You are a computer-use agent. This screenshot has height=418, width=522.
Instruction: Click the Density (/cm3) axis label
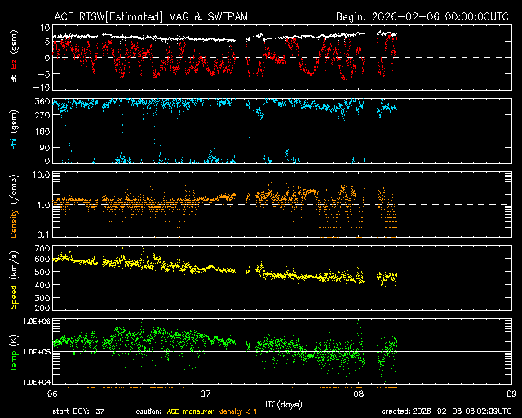tap(13, 206)
